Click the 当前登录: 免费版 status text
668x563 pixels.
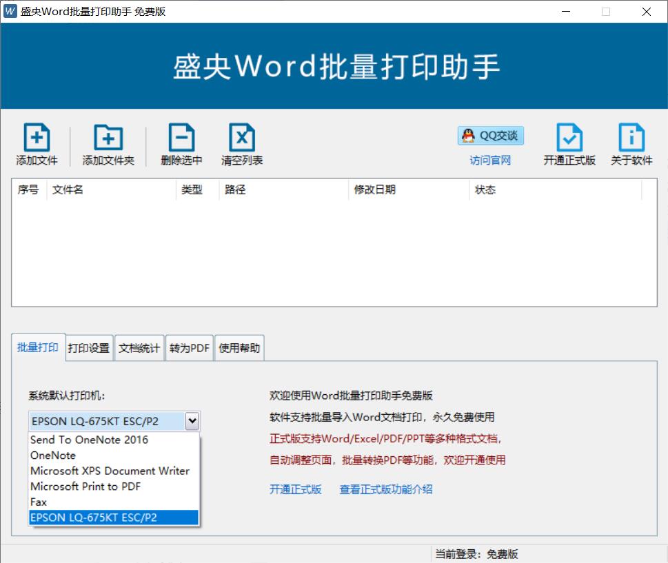click(476, 554)
